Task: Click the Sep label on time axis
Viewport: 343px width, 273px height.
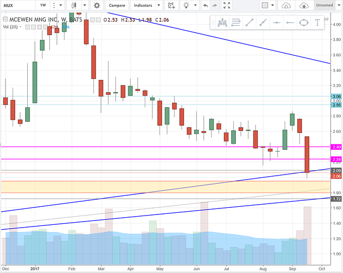Action: (292, 269)
